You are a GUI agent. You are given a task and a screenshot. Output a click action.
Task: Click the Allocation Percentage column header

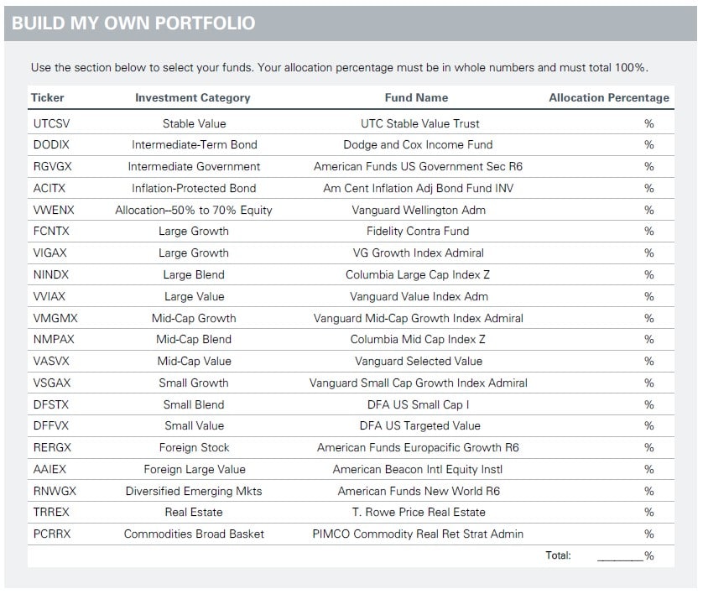pyautogui.click(x=609, y=98)
